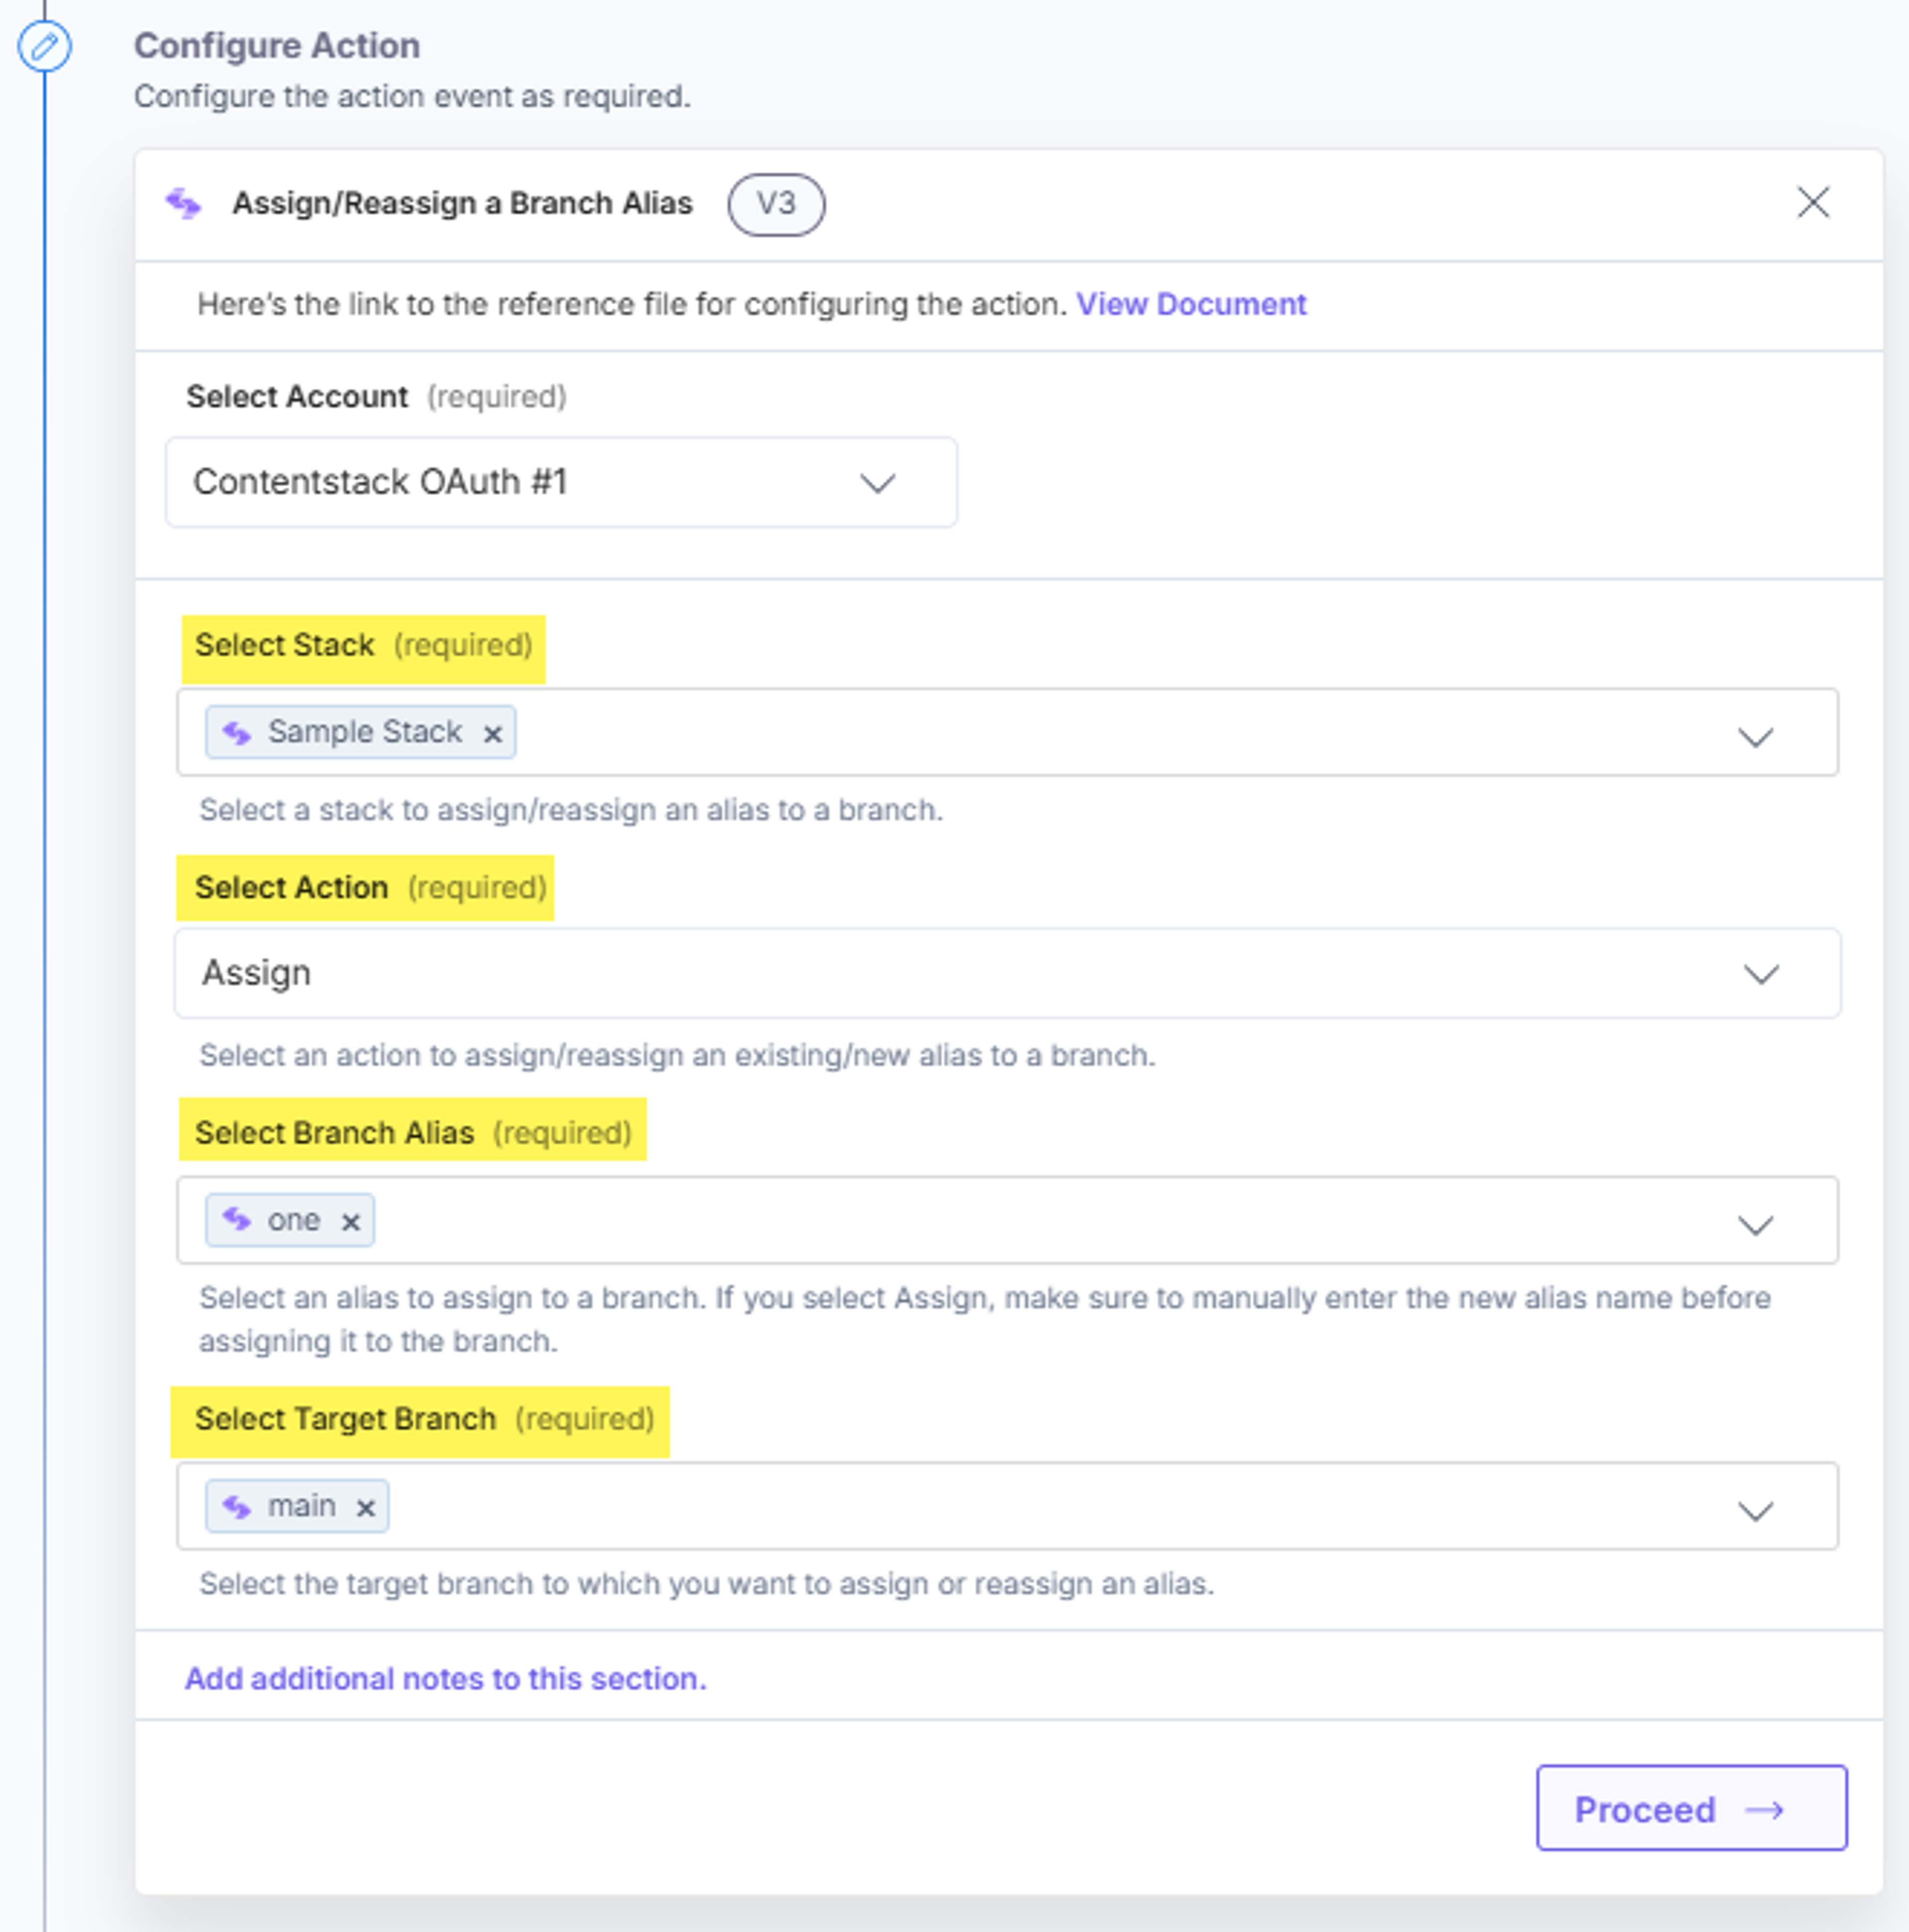Click the 'Select Target Branch (required)' label
The image size is (1909, 1932).
point(425,1419)
